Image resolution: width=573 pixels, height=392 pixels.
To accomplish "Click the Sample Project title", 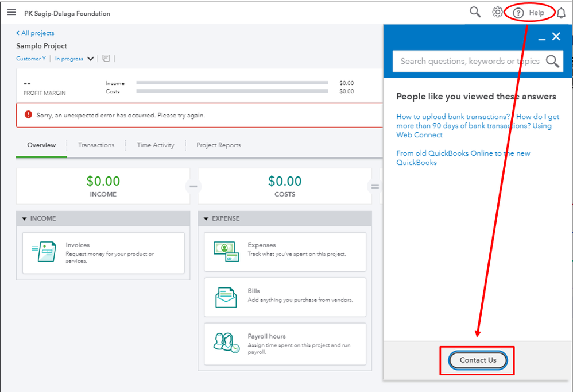I will click(41, 46).
